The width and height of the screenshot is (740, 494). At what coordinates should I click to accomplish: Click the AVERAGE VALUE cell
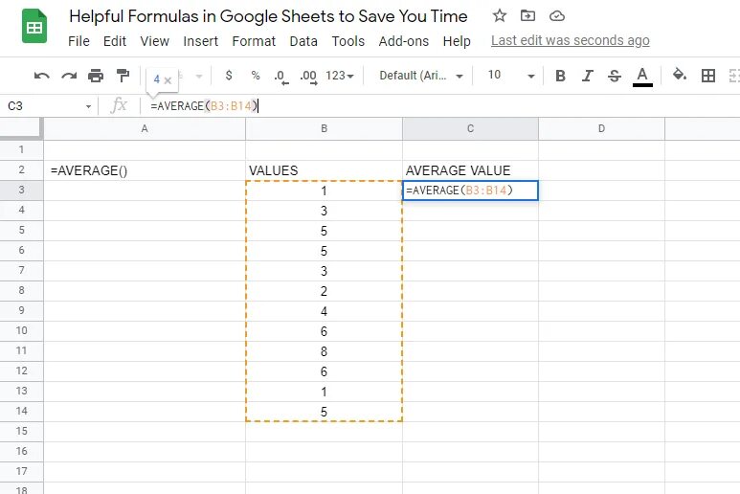[458, 170]
